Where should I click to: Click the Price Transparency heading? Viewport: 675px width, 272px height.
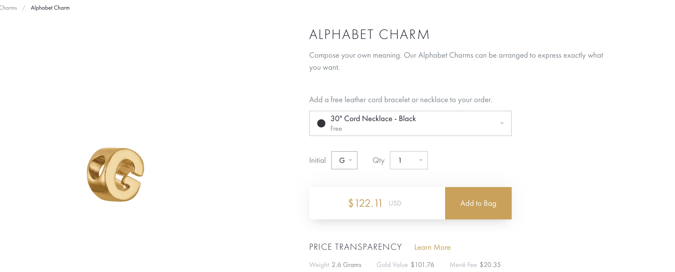(355, 247)
